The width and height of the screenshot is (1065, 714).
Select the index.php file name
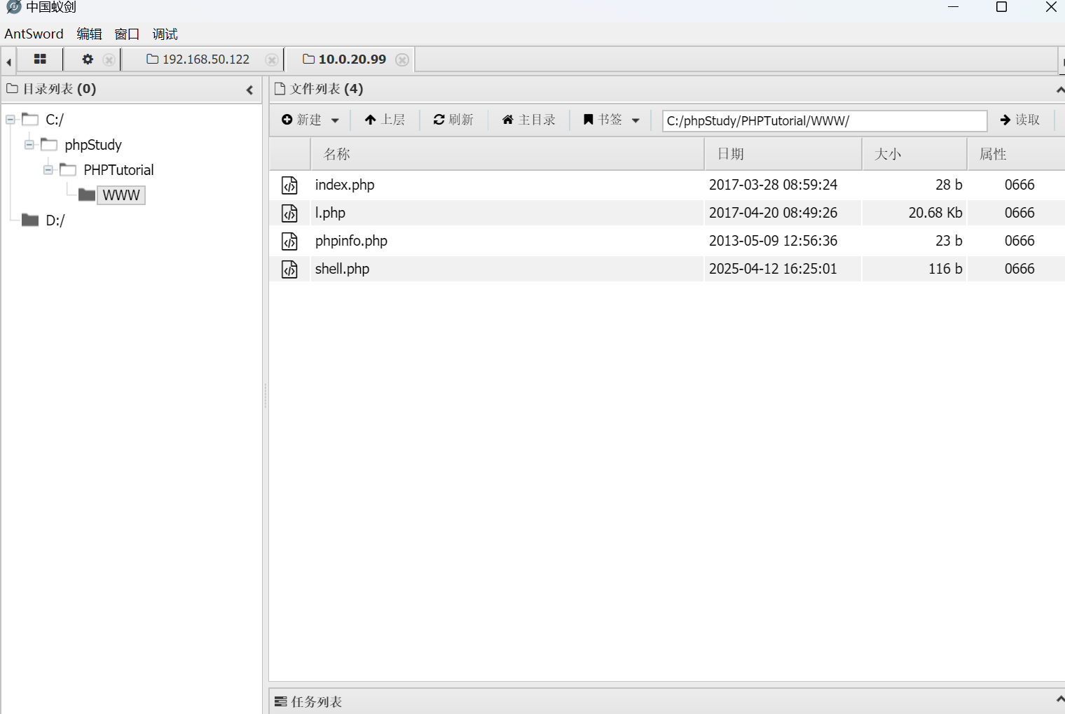pos(345,185)
